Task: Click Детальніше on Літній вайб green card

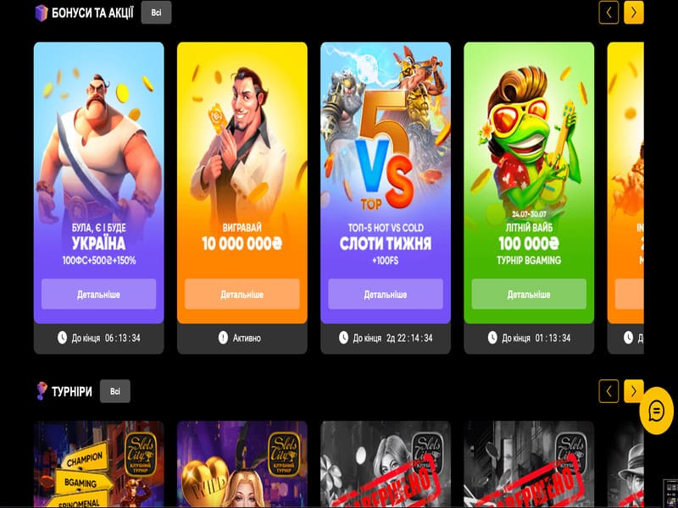Action: pos(529,294)
